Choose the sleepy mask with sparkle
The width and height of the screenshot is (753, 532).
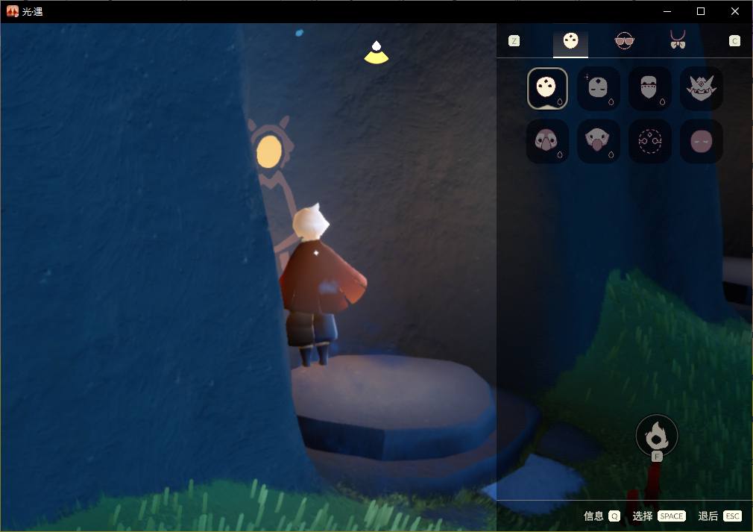click(599, 89)
